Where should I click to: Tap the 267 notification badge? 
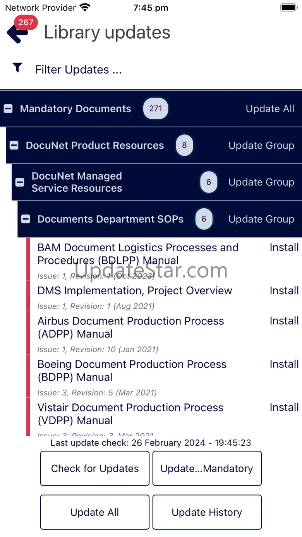[x=26, y=22]
